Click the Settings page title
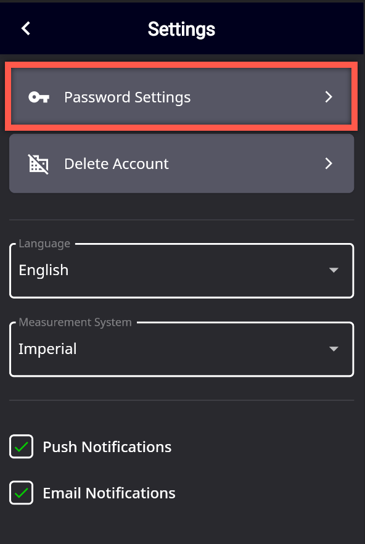The width and height of the screenshot is (365, 544). 181,29
